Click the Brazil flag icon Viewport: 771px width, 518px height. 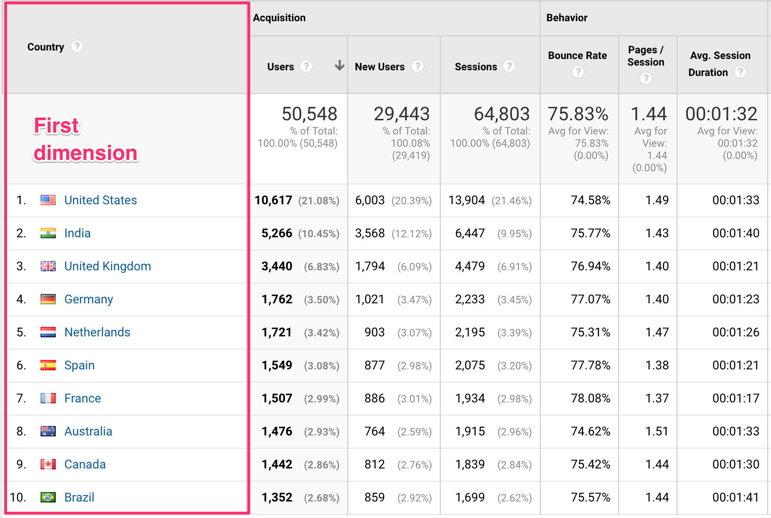click(x=48, y=497)
